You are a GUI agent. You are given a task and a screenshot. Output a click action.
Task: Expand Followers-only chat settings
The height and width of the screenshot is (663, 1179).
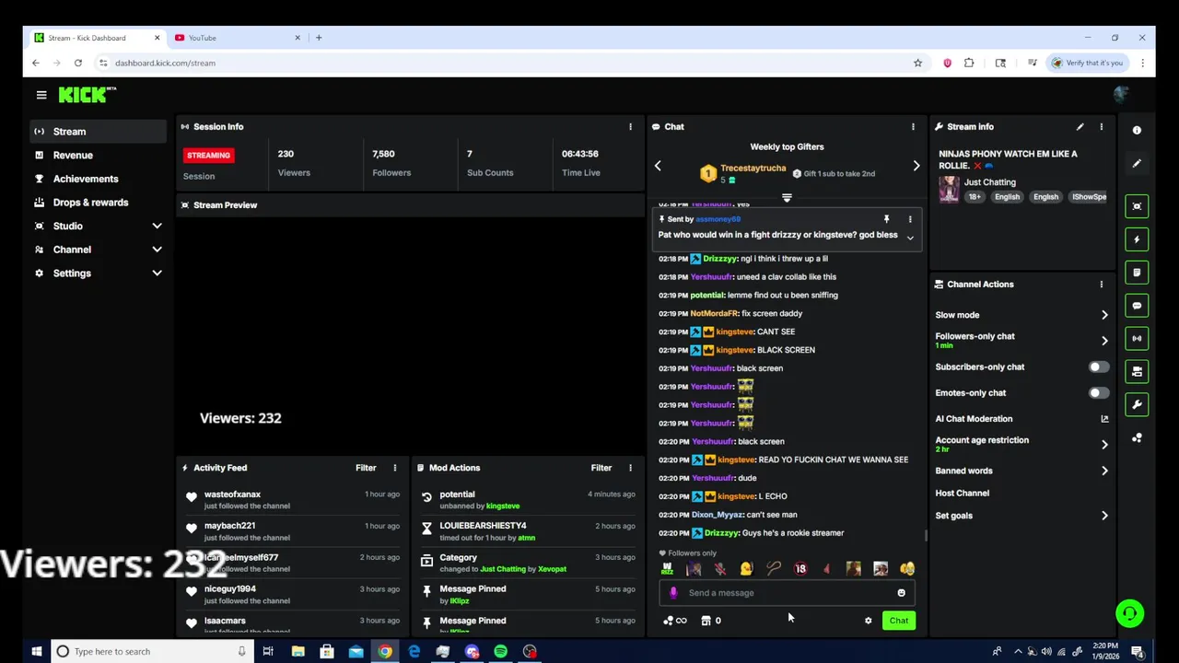coord(1104,341)
